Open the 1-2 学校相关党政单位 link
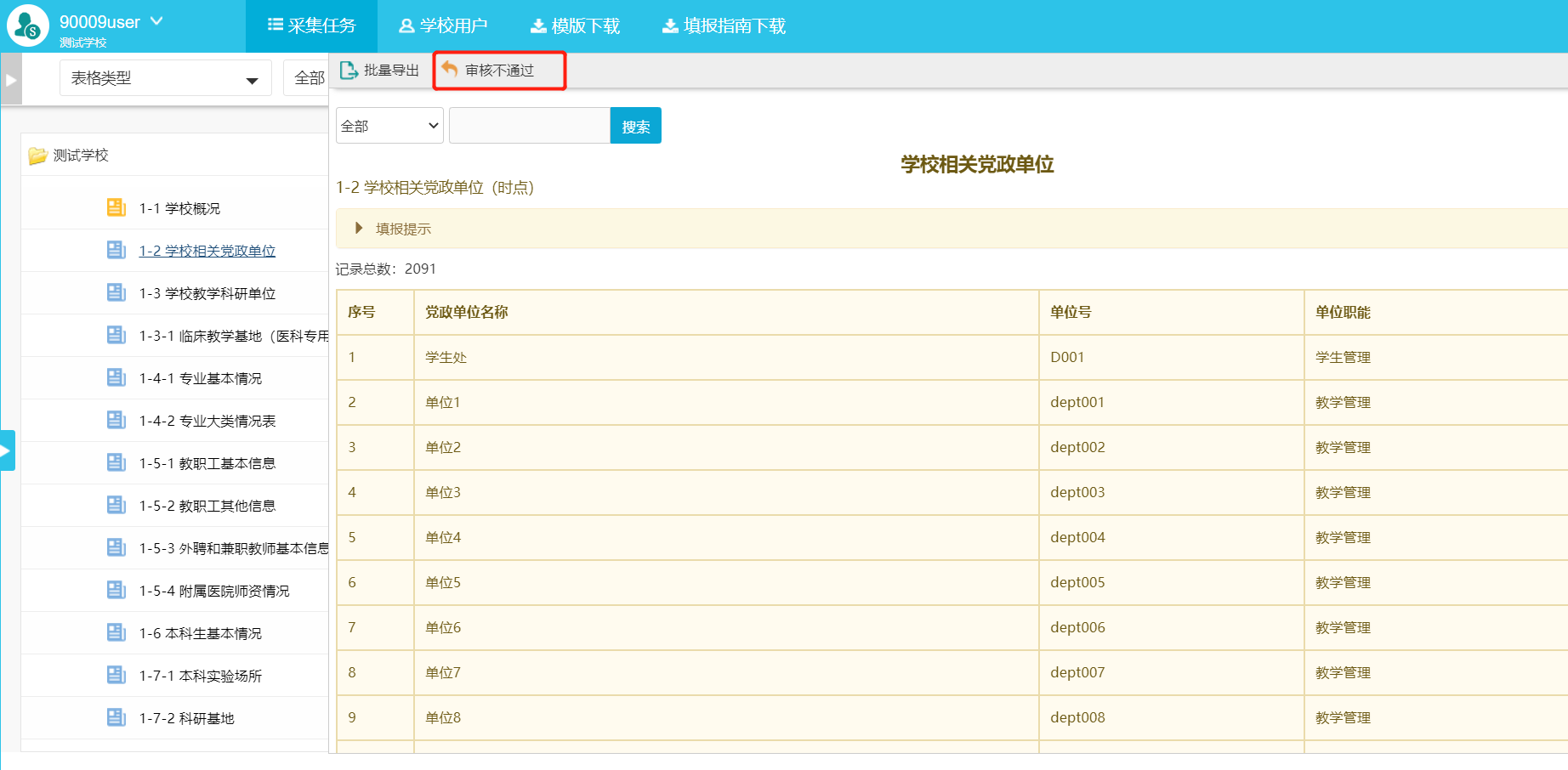Image resolution: width=1568 pixels, height=770 pixels. click(x=207, y=251)
